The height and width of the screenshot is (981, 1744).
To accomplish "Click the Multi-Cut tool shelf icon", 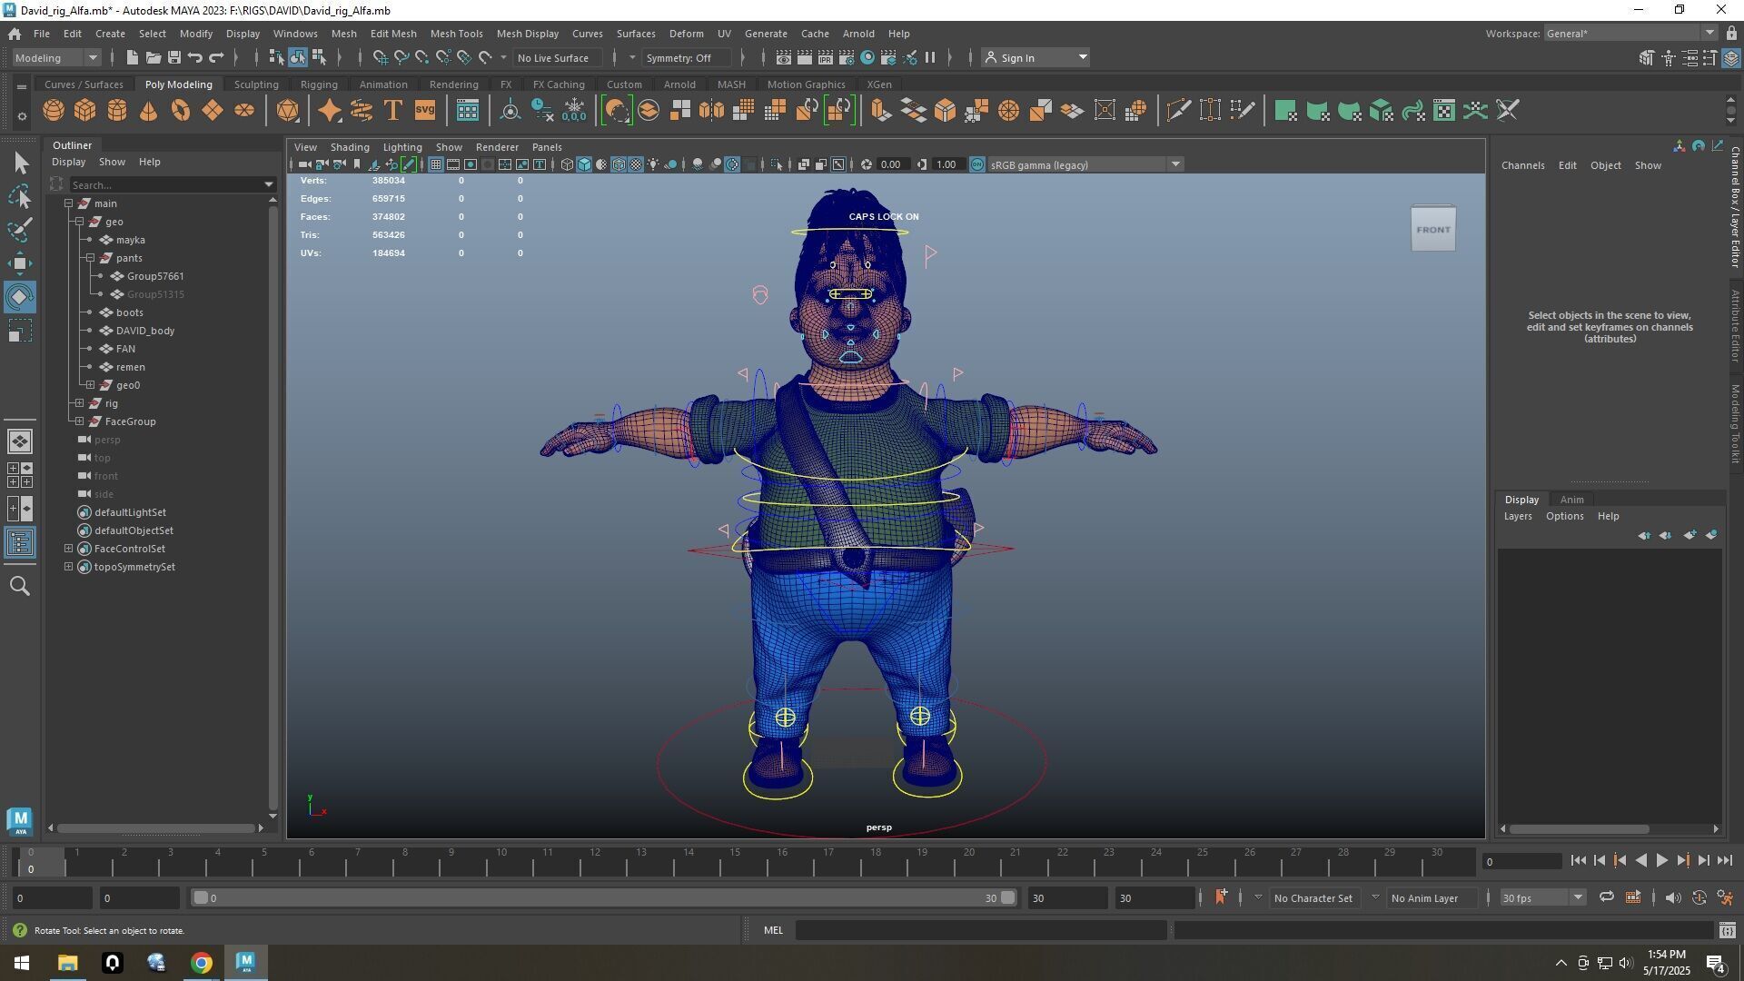I will [x=1178, y=111].
